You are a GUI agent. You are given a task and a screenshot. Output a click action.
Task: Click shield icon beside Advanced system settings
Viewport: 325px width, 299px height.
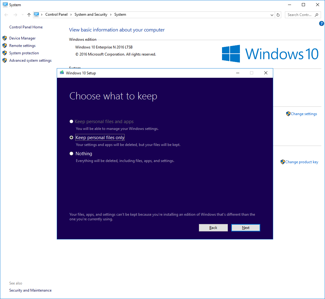(x=5, y=60)
